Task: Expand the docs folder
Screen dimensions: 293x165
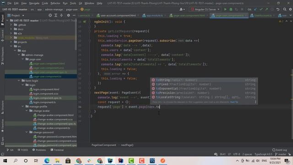Action: [11, 29]
